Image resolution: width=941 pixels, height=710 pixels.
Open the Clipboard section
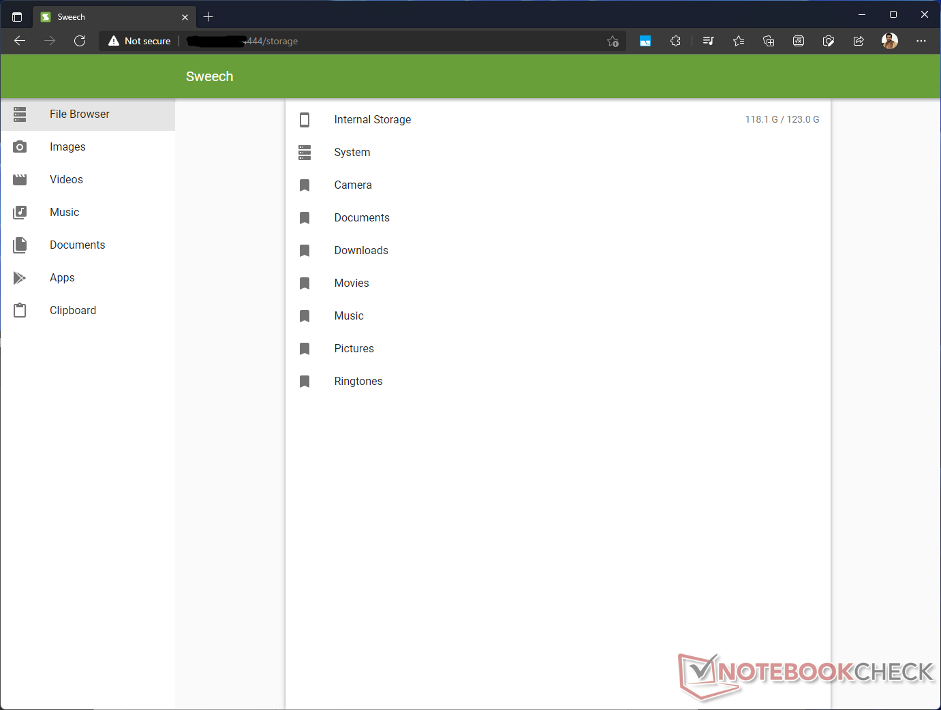(88, 311)
